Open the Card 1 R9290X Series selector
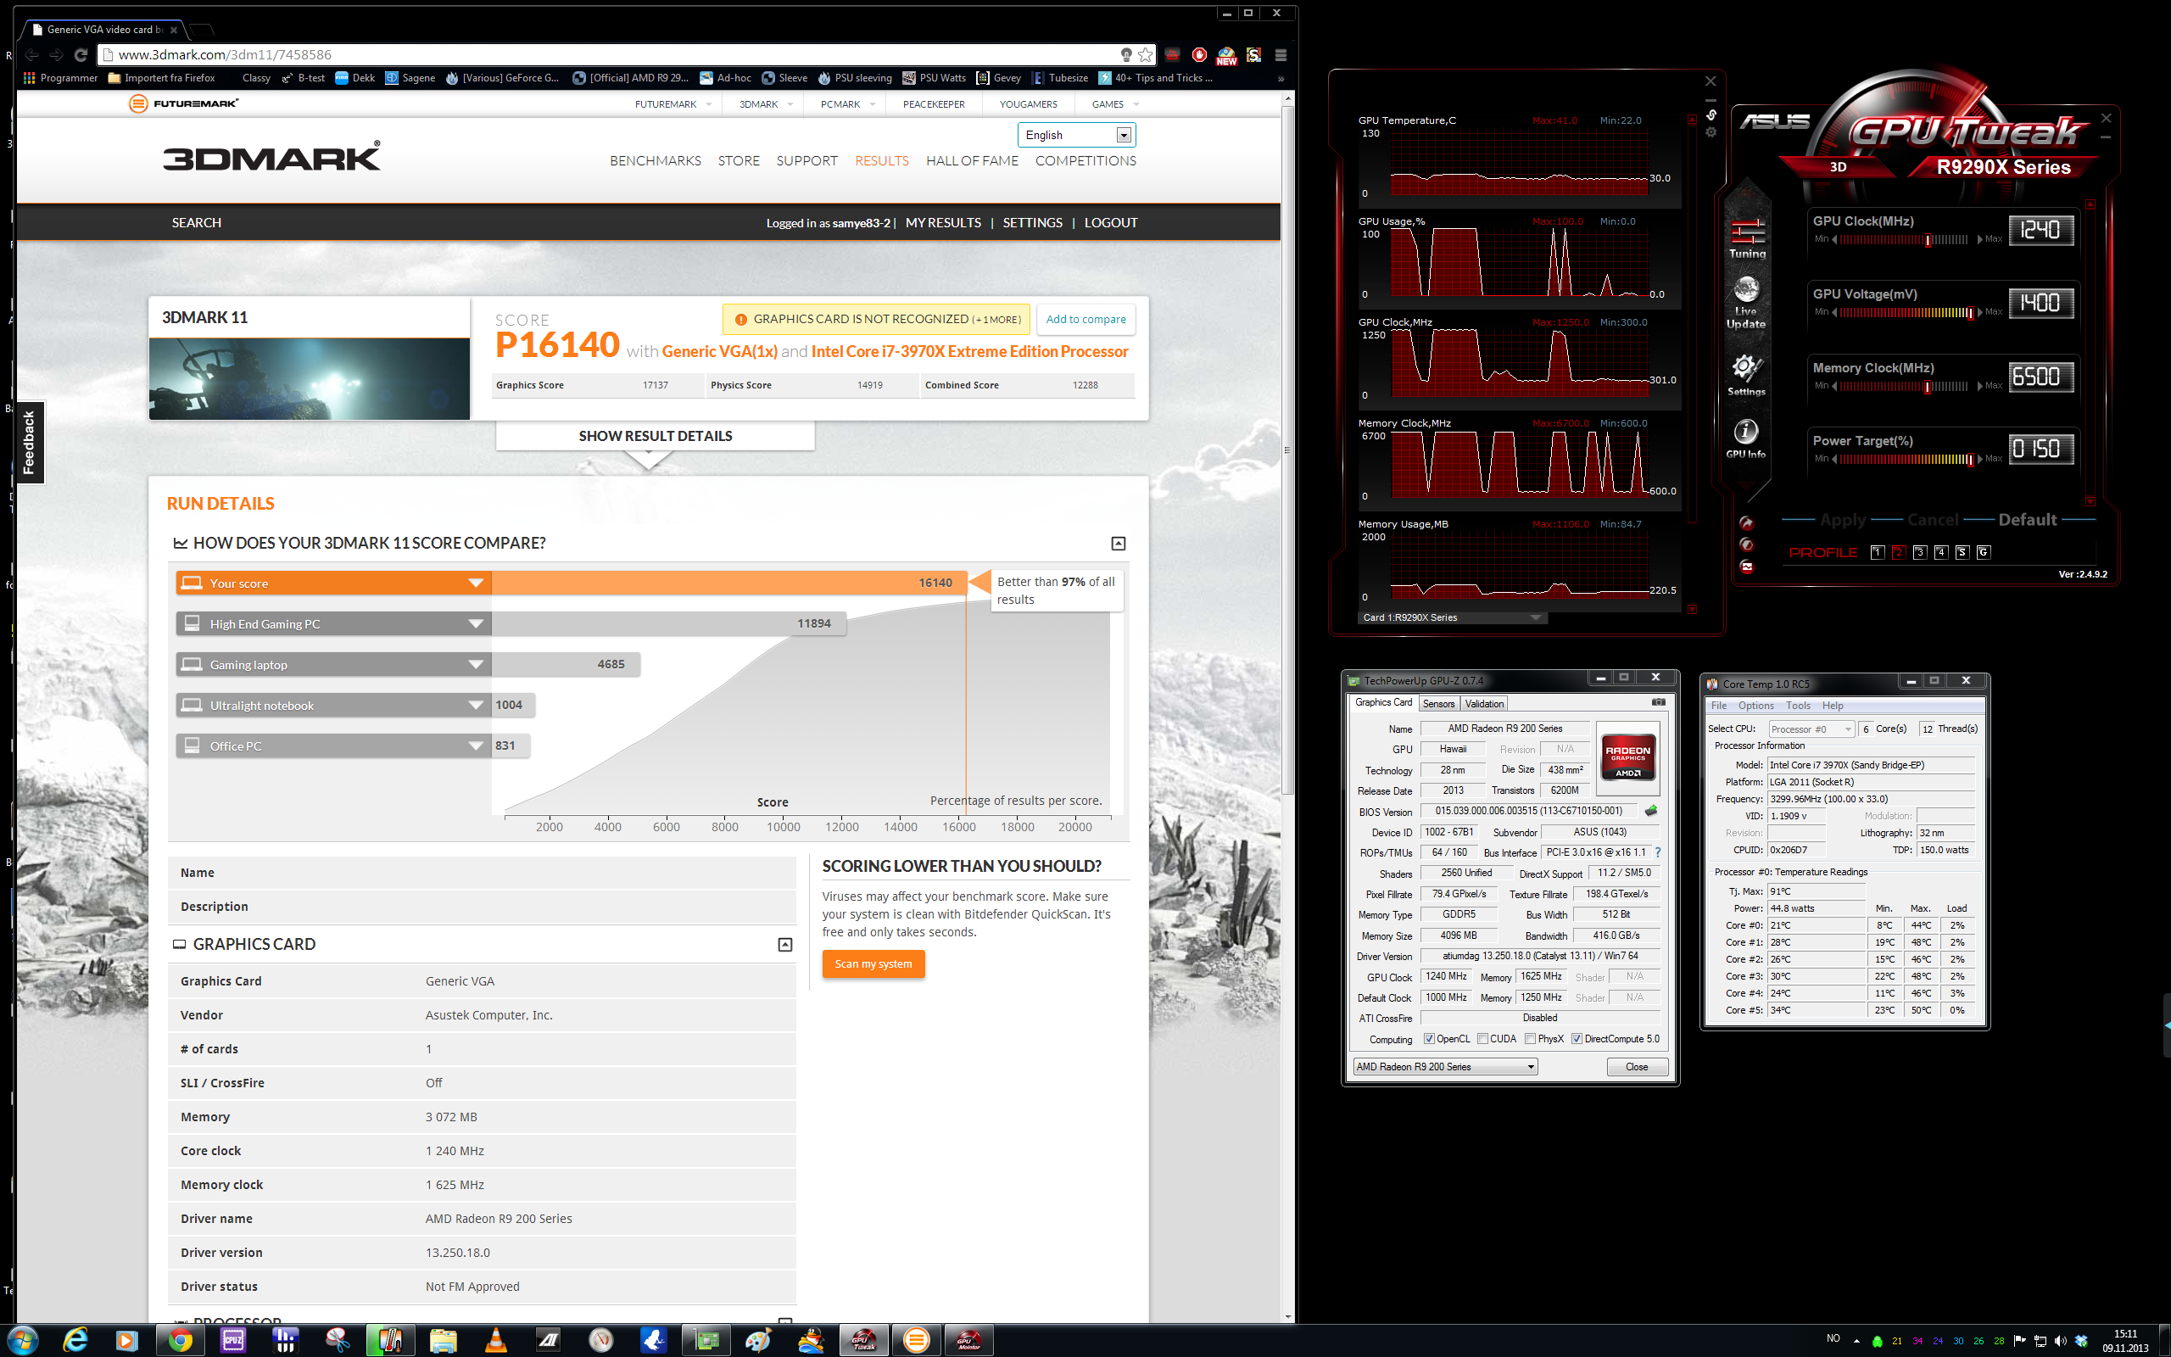Viewport: 2171px width, 1357px height. 1453,617
